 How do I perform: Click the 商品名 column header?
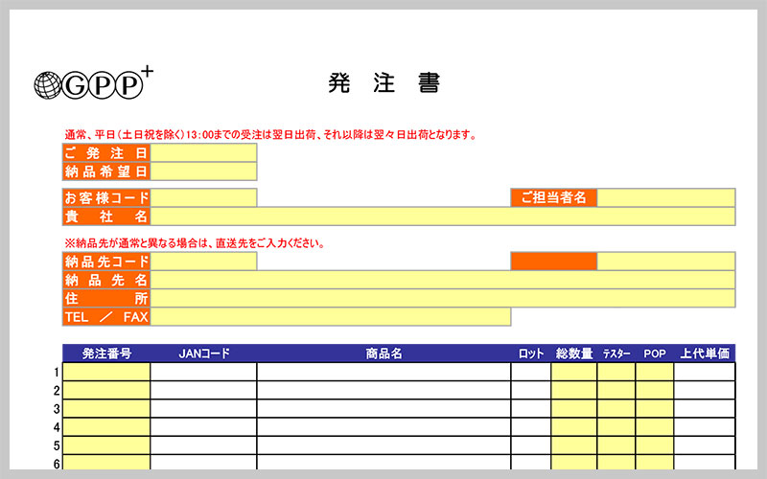[384, 354]
